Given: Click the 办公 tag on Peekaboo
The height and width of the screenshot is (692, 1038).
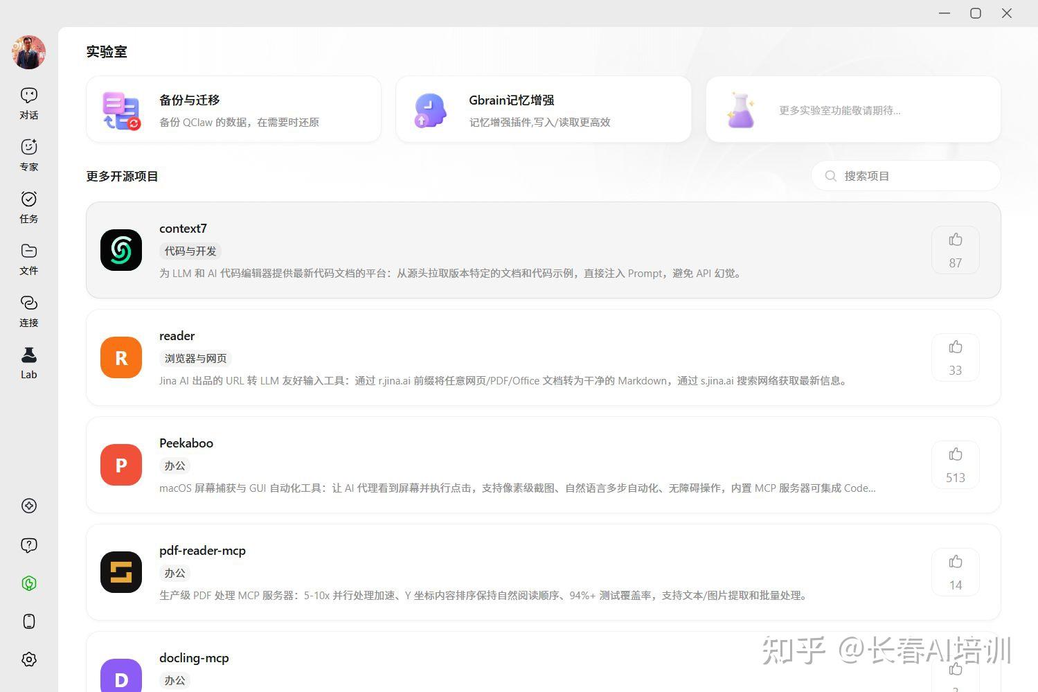Looking at the screenshot, I should tap(175, 465).
